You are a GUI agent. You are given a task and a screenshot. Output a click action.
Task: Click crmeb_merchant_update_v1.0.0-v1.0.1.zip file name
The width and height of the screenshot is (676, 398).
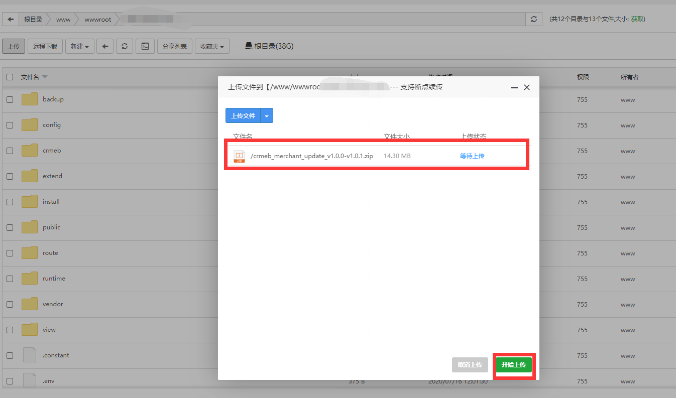coord(312,156)
